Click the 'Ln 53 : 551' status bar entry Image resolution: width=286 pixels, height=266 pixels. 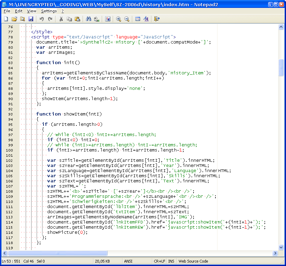[x=11, y=261]
